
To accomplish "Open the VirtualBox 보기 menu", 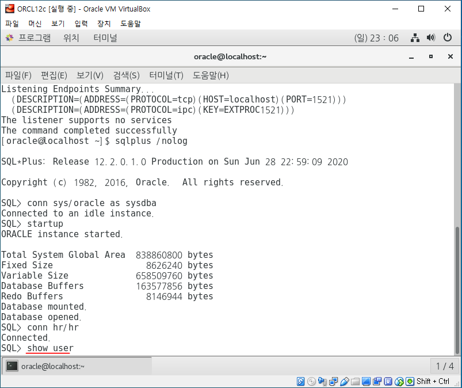I will [58, 24].
